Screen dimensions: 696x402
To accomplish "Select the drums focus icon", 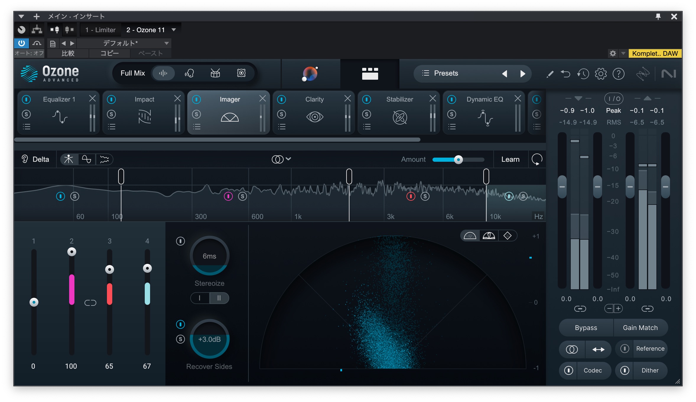I will tap(215, 73).
